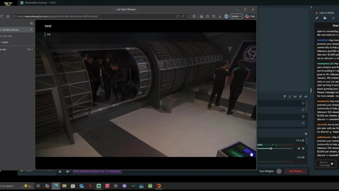The width and height of the screenshot is (339, 191).
Task: Open Xbox app from the taskbar
Action: coord(150,186)
